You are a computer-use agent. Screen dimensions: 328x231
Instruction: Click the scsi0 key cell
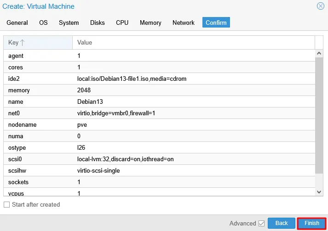(38, 159)
